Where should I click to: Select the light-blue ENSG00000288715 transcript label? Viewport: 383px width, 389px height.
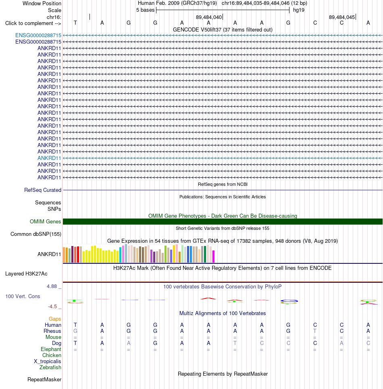[x=38, y=36]
